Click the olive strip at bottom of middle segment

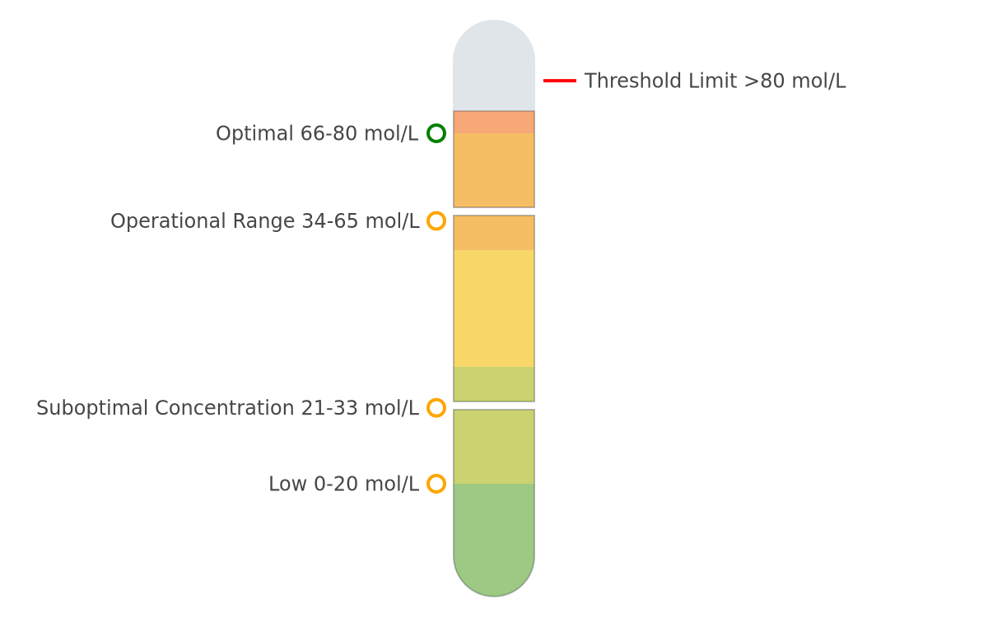coord(494,384)
